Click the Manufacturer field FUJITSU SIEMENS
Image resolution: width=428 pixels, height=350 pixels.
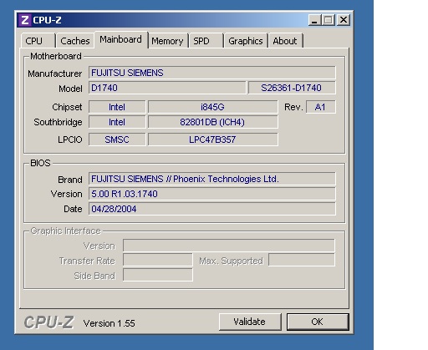coord(212,73)
